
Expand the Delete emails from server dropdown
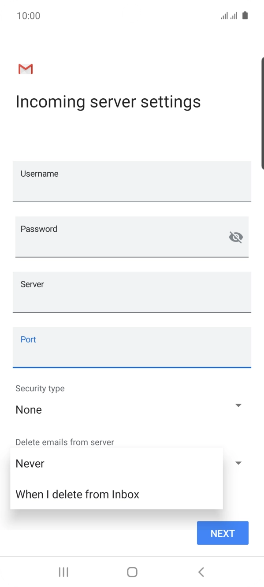[238, 463]
